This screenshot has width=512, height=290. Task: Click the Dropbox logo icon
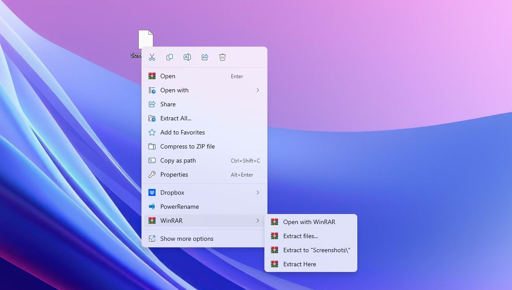(x=152, y=192)
